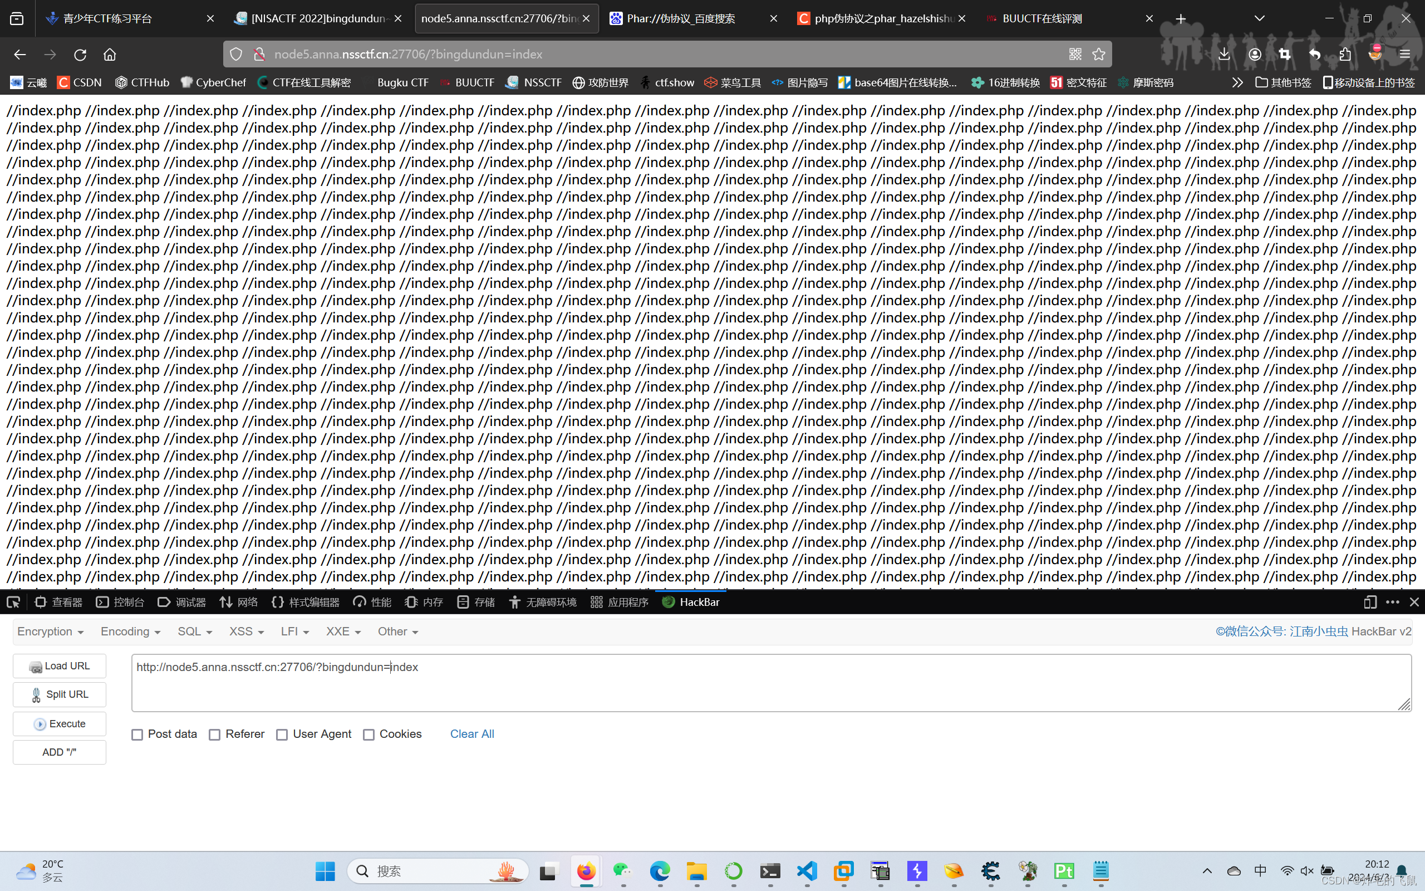Open the 网络 devtools tab

[x=238, y=601]
